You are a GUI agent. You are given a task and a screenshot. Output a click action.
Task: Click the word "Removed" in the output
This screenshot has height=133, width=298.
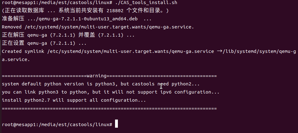[x=12, y=27]
